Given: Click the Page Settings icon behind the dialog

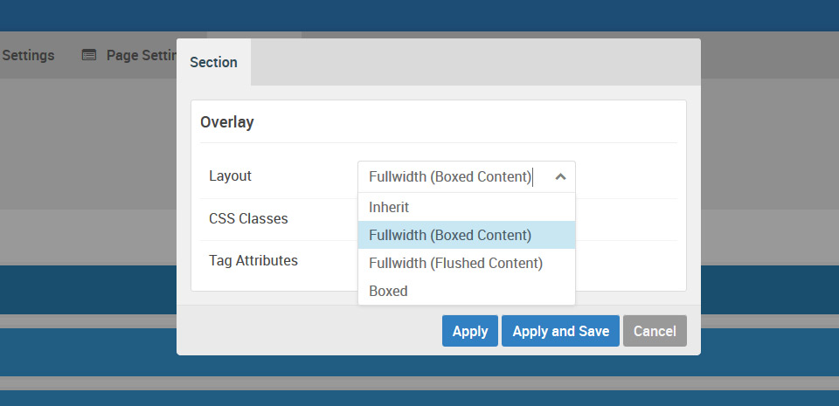Looking at the screenshot, I should (x=89, y=55).
